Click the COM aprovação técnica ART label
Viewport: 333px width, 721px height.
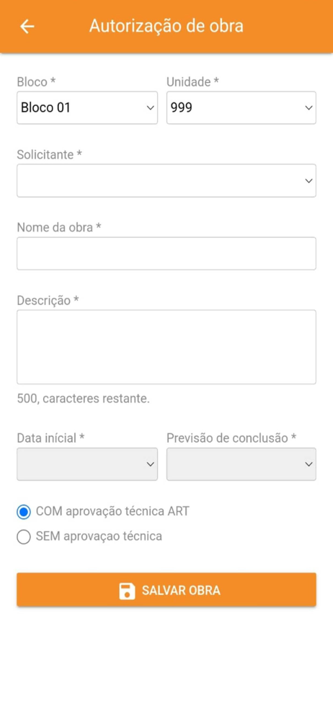(x=112, y=511)
